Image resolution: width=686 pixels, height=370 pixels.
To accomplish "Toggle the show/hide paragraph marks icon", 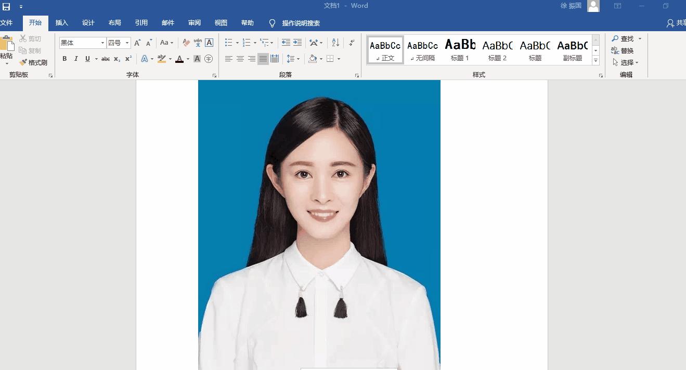I will tap(352, 42).
